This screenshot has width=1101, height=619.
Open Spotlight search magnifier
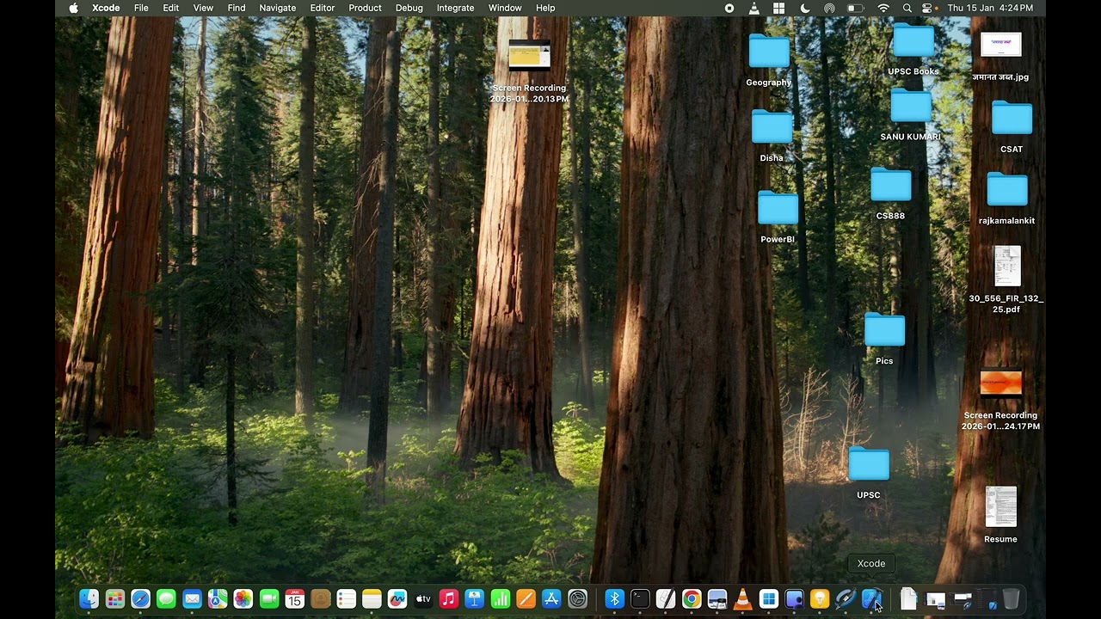(x=907, y=8)
